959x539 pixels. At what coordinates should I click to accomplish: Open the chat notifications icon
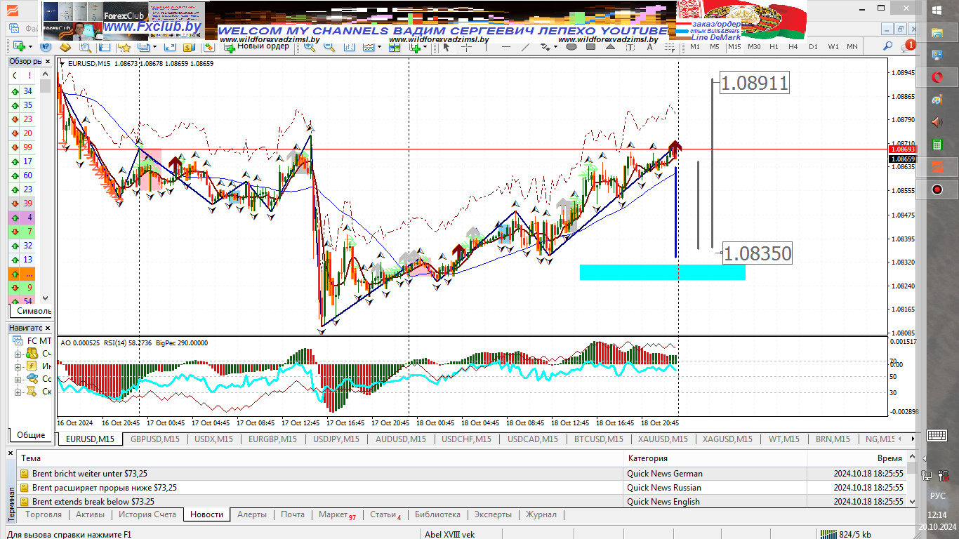pos(908,46)
